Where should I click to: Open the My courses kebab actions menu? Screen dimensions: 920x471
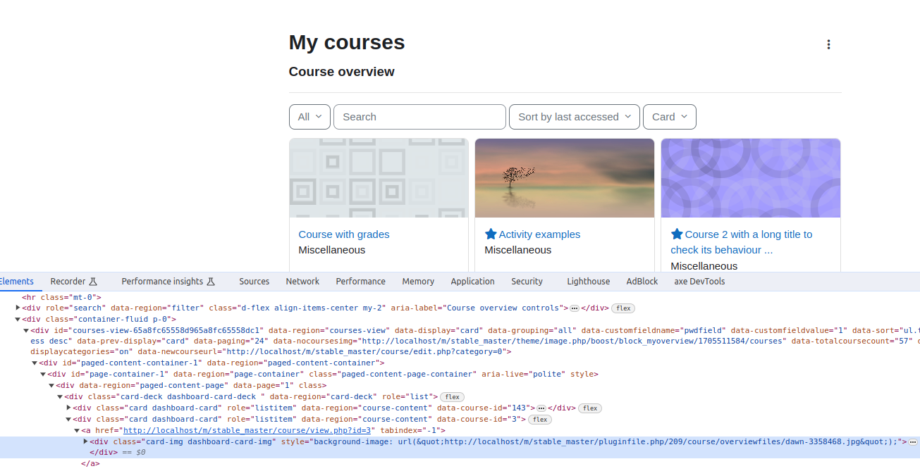click(x=828, y=44)
